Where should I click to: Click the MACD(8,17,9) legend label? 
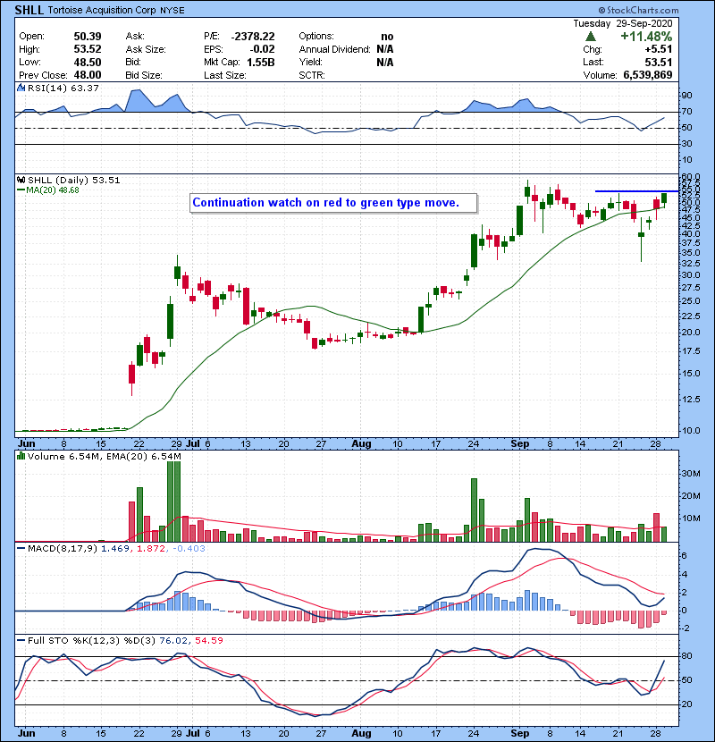63,549
